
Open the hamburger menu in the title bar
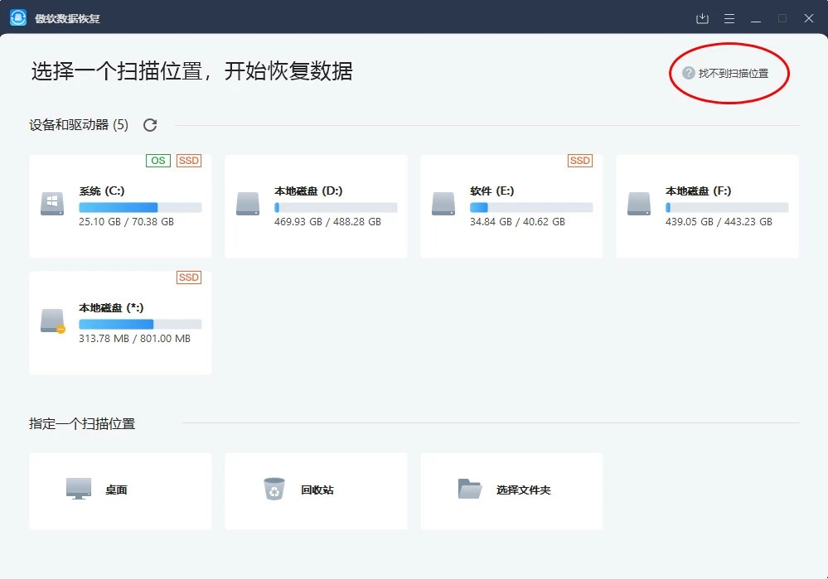(x=730, y=17)
